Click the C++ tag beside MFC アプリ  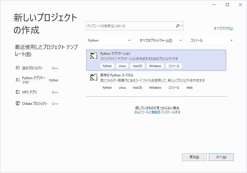(55, 92)
